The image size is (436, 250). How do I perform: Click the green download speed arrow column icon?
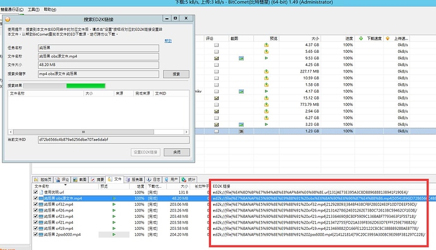(x=361, y=38)
